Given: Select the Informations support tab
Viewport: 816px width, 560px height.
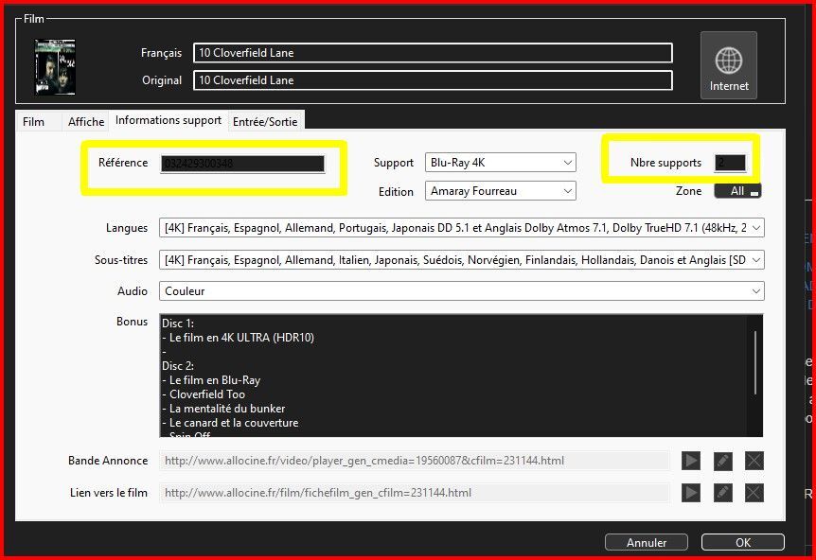Looking at the screenshot, I should click(x=169, y=120).
